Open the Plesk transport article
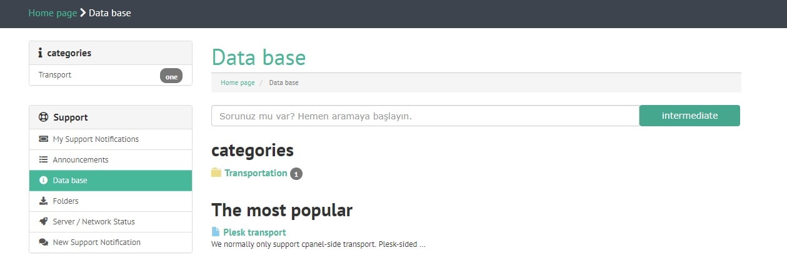 tap(254, 232)
